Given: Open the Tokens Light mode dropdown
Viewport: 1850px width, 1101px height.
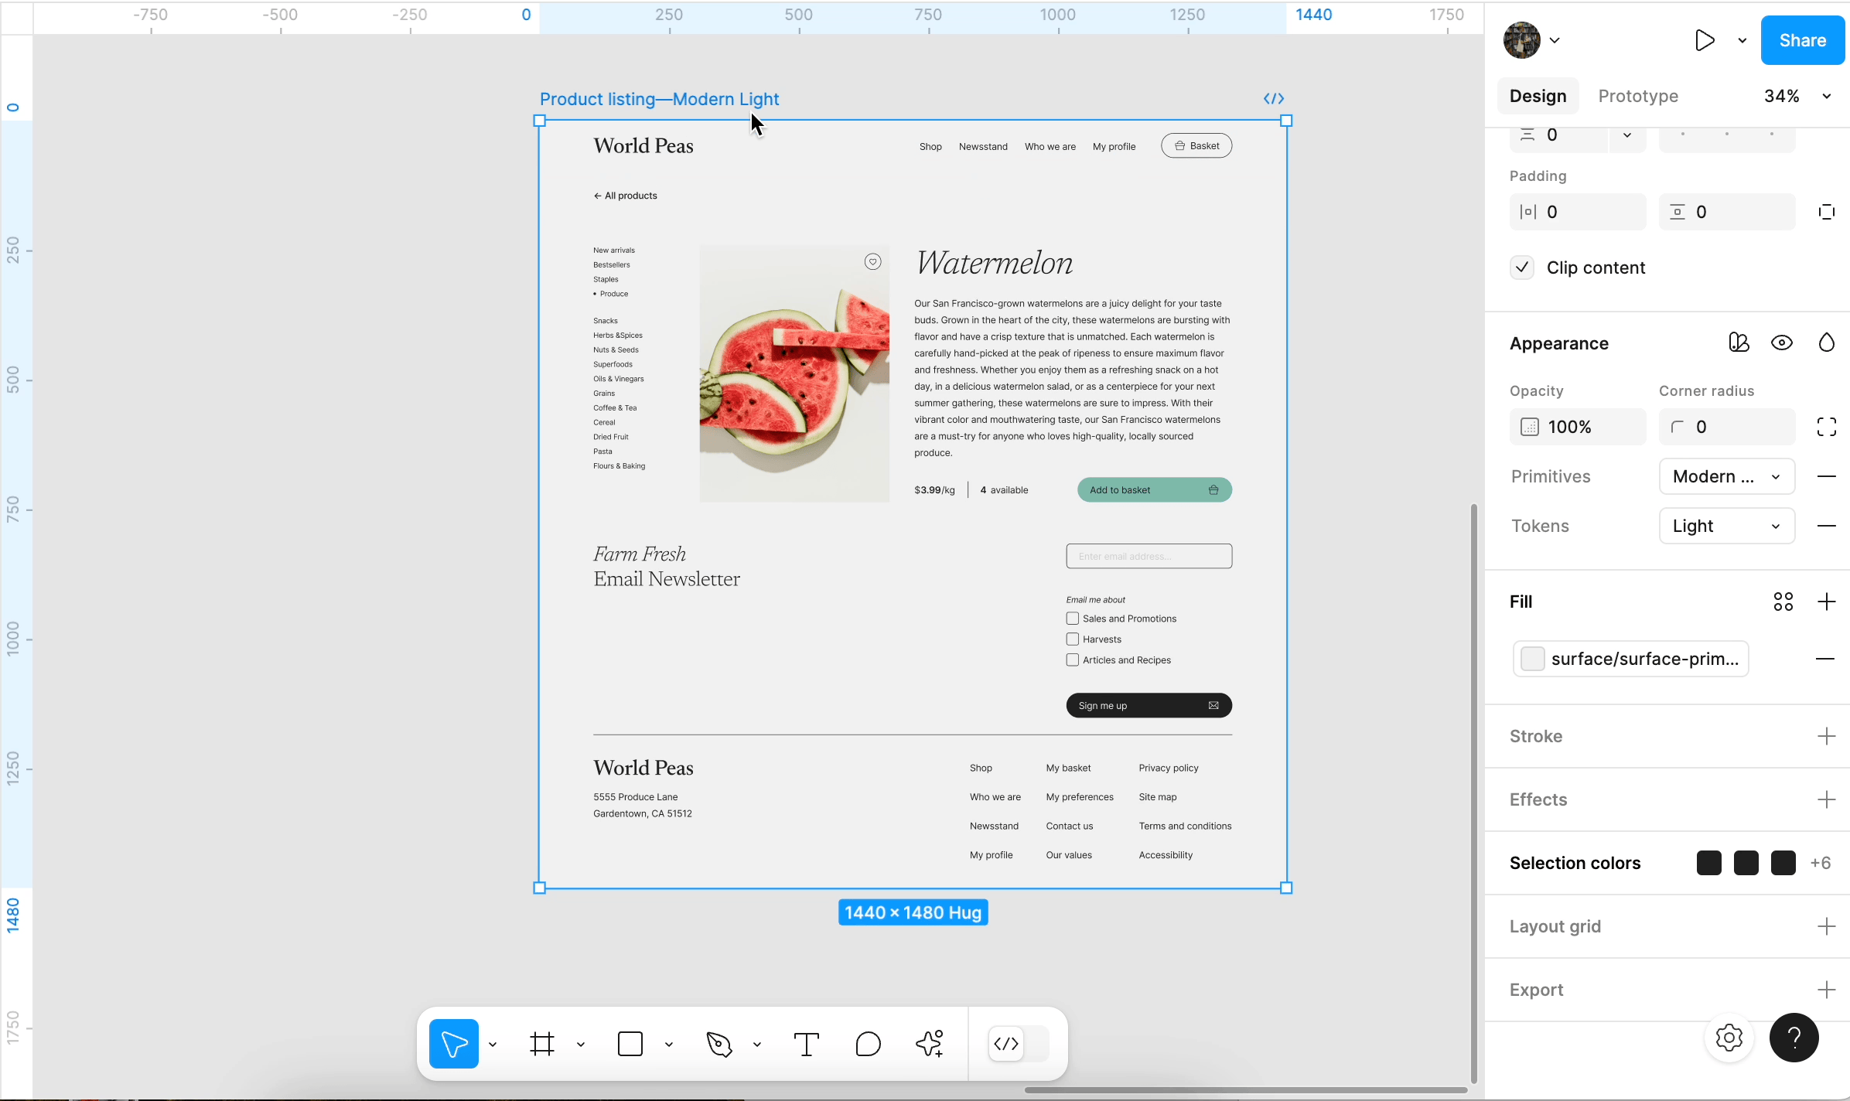Looking at the screenshot, I should tap(1726, 526).
